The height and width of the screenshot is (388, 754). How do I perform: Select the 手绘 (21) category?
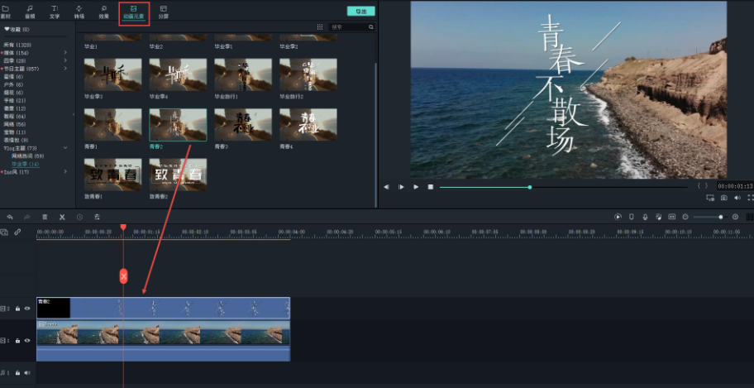point(14,100)
